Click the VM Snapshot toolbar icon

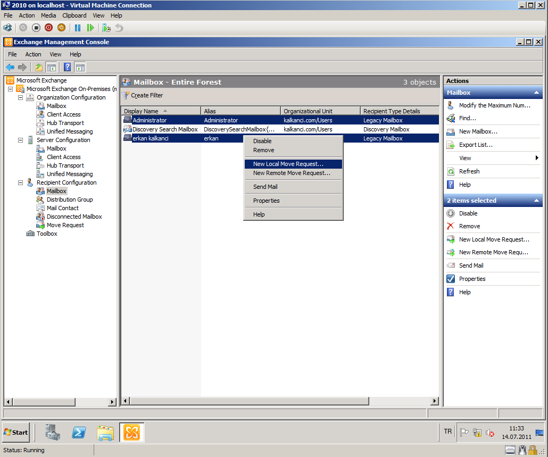pyautogui.click(x=106, y=28)
